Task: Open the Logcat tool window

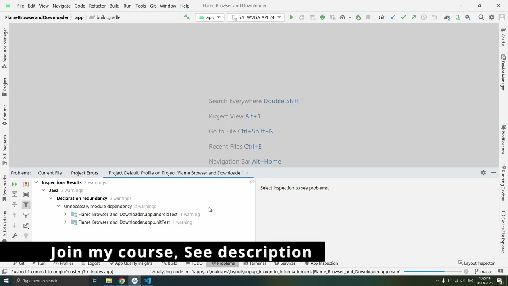Action: point(90,263)
